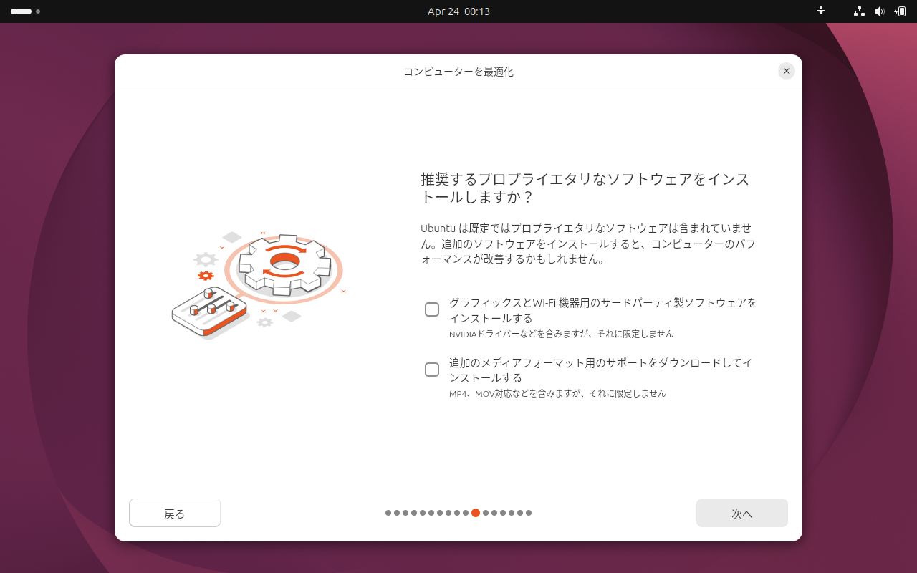Click the NVIDIAドライバー description text
Viewport: 917px width, 573px height.
click(x=562, y=334)
